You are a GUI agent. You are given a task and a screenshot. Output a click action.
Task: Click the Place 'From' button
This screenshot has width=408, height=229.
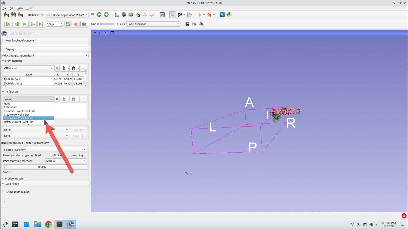(x=78, y=130)
